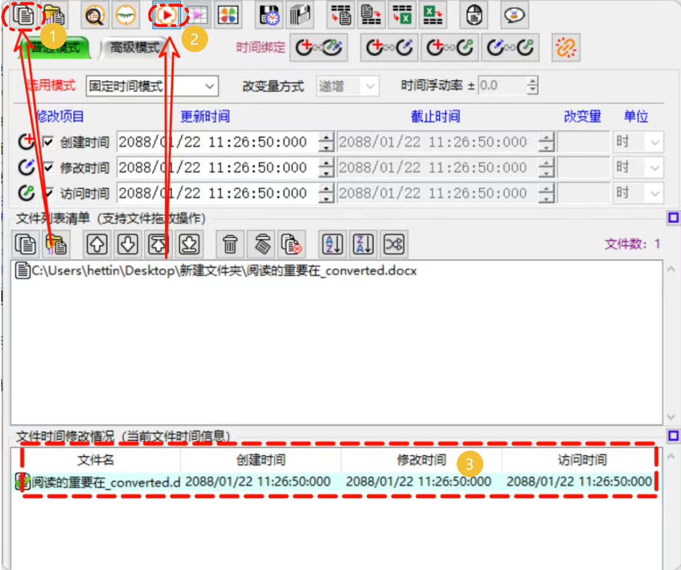Image resolution: width=681 pixels, height=570 pixels.
Task: Click add files icon in file list toolbar
Action: tap(25, 244)
